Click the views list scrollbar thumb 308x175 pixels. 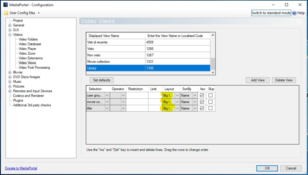(213, 64)
